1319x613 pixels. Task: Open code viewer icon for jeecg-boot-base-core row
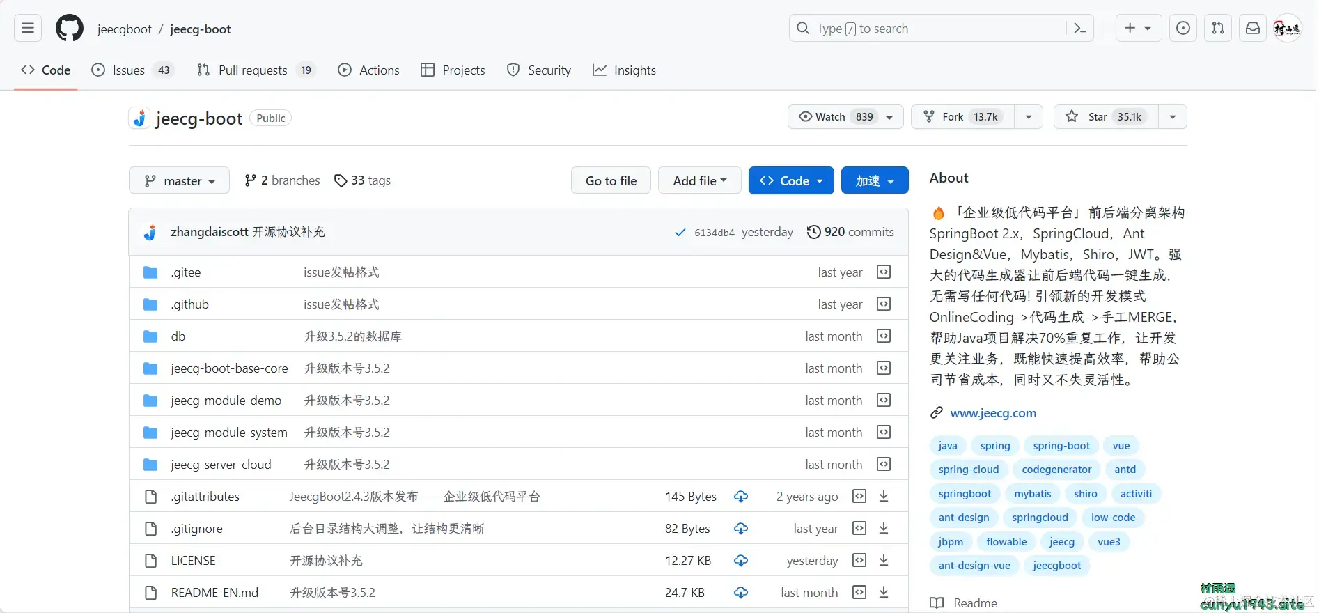pos(884,368)
